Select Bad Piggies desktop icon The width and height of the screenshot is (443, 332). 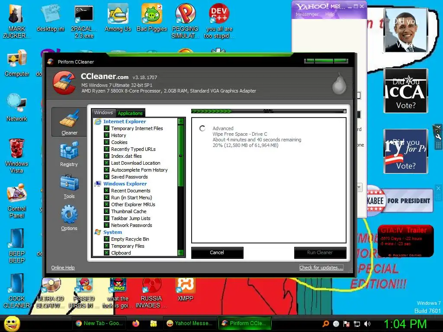point(152,19)
